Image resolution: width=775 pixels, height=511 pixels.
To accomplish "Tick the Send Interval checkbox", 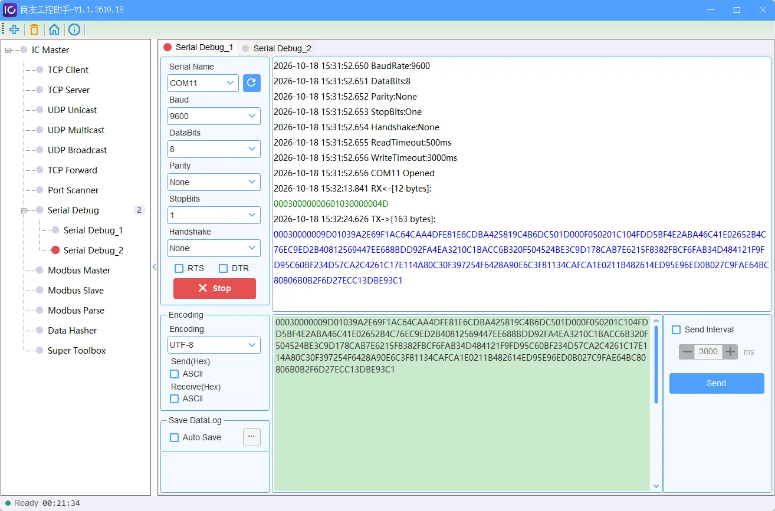I will (x=677, y=330).
